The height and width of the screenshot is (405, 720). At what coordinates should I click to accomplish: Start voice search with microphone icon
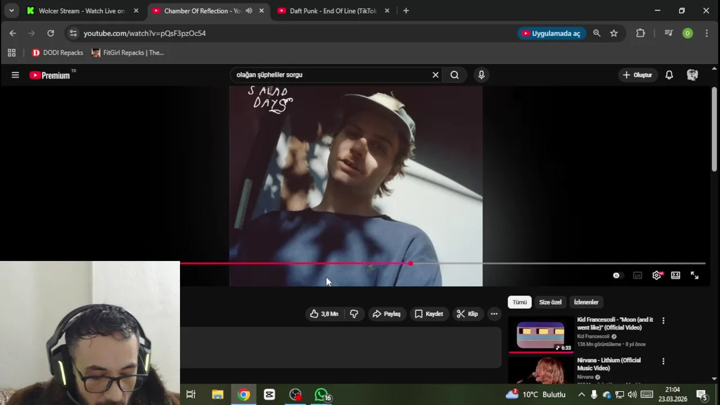(x=481, y=75)
